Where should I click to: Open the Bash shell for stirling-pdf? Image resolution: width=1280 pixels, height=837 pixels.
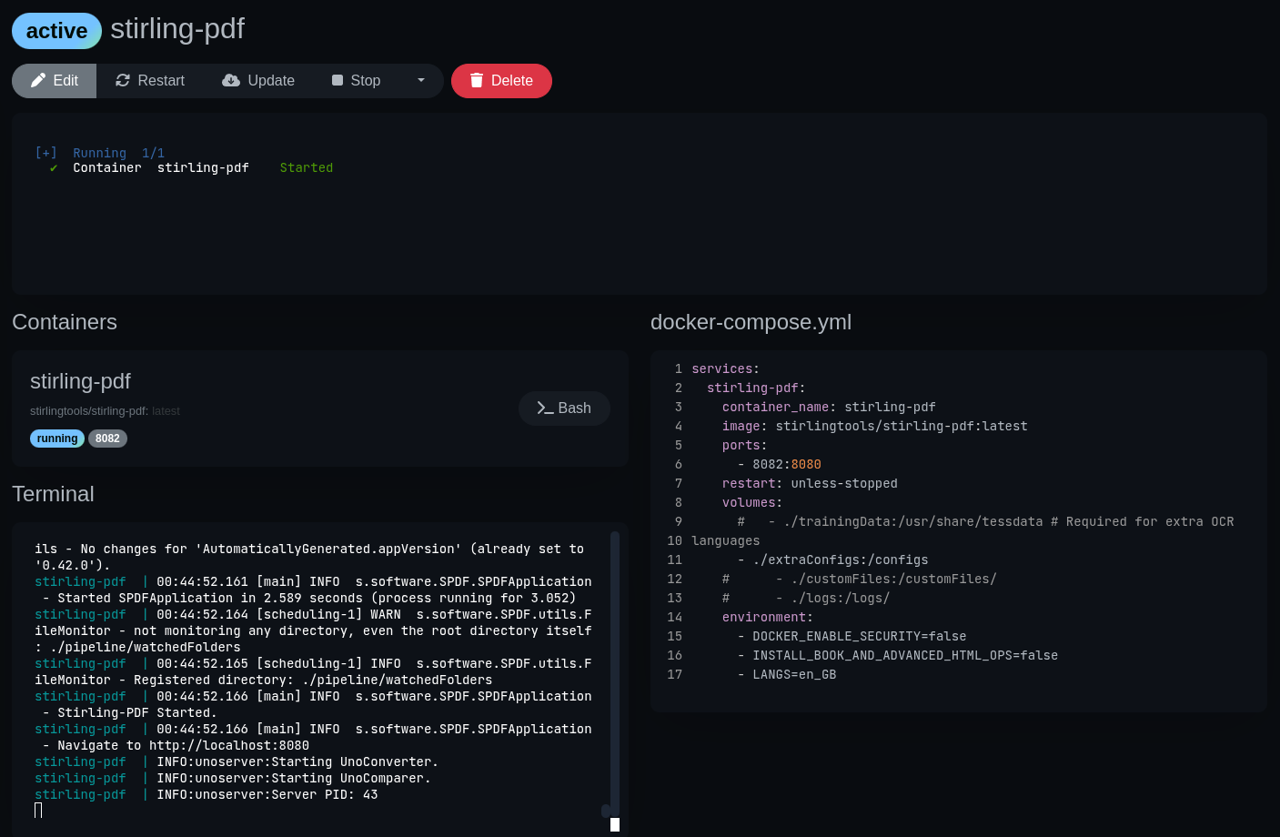pyautogui.click(x=564, y=408)
